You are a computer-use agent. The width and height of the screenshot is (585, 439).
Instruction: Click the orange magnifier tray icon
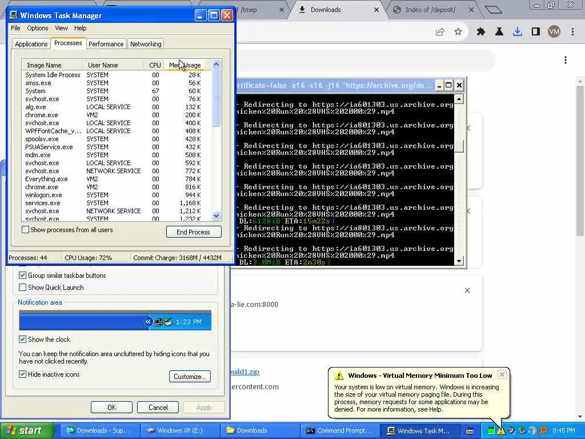coord(543,430)
